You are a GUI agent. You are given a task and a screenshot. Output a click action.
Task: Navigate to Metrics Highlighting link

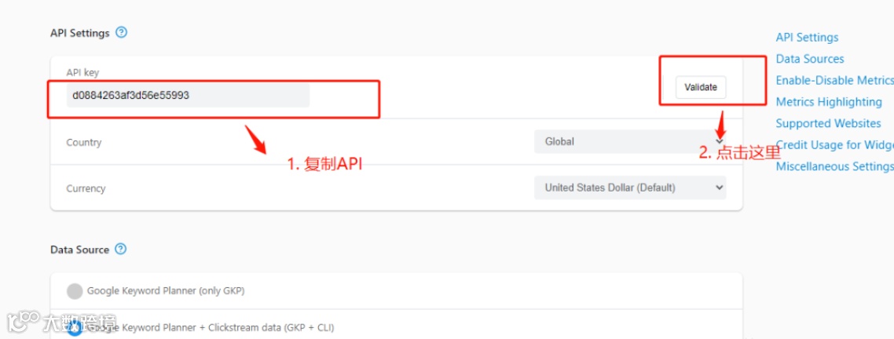[x=829, y=102]
